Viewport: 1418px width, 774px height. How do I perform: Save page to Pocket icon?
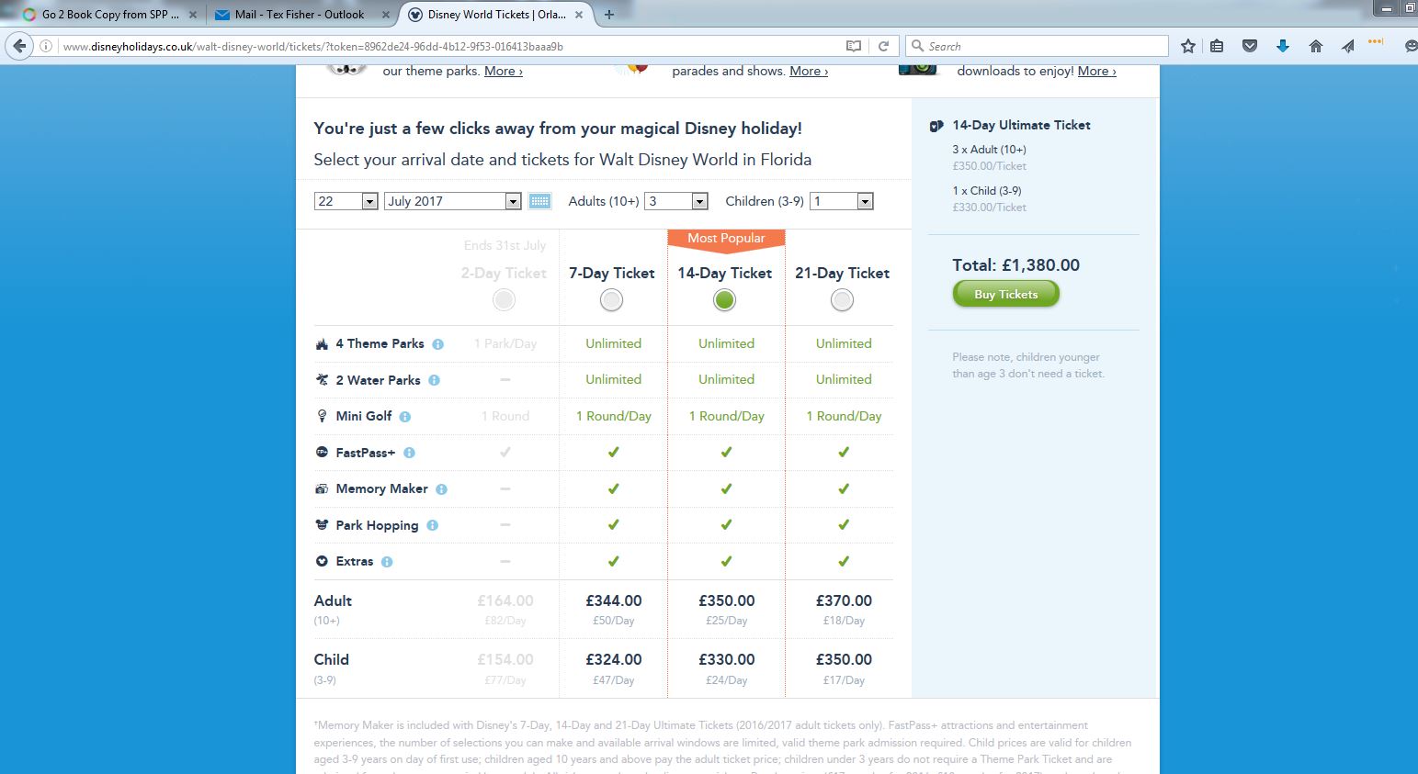coord(1250,46)
